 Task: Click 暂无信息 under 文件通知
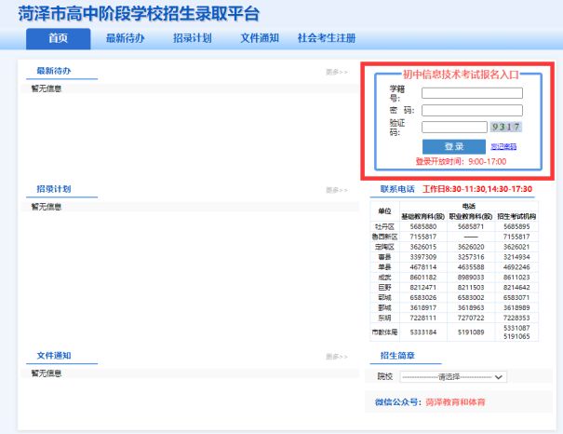tap(47, 373)
